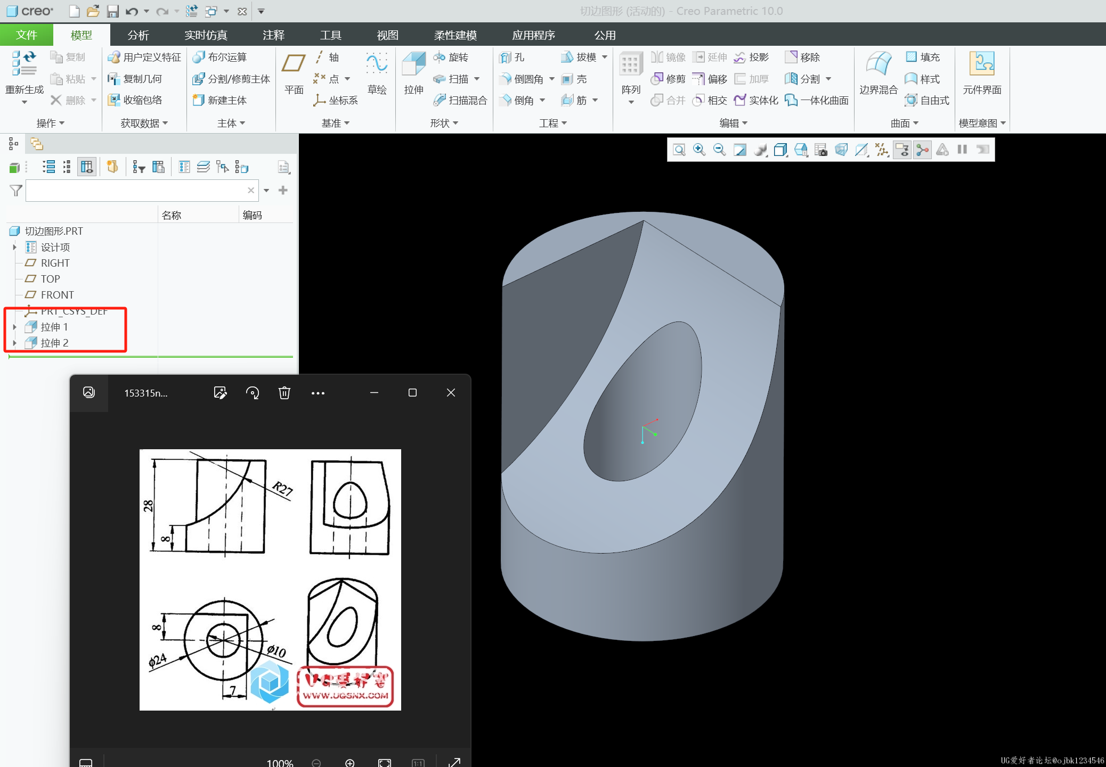The height and width of the screenshot is (767, 1106).
Task: Open the 形状 group dropdown
Action: point(444,123)
